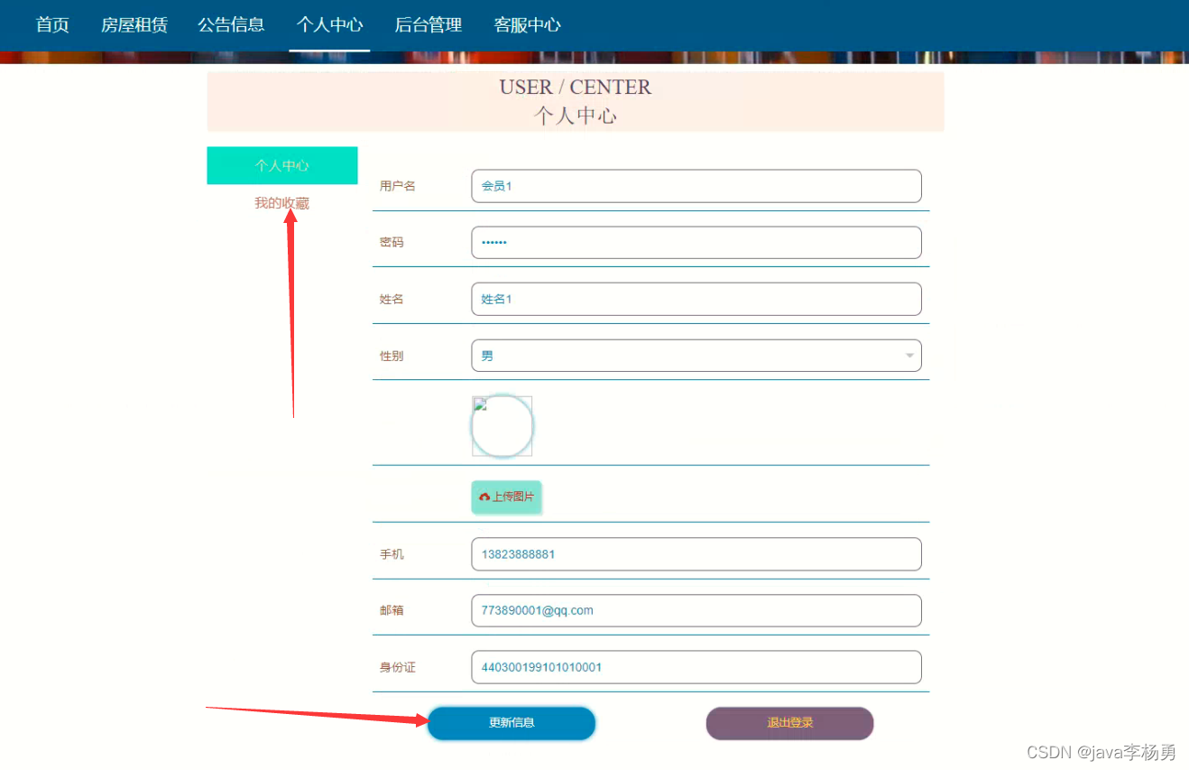Click the 用户名 input field
This screenshot has width=1189, height=770.
click(696, 186)
